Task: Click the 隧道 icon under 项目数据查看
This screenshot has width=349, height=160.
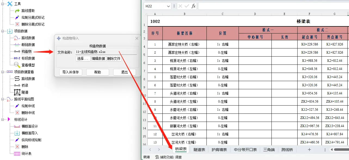Action: [17, 92]
